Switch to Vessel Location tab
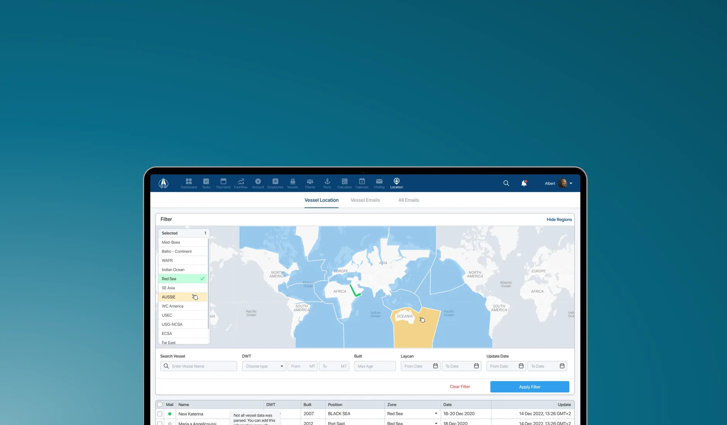The image size is (727, 425). (x=321, y=200)
